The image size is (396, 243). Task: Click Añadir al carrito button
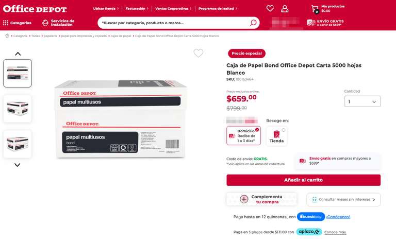[x=303, y=180]
